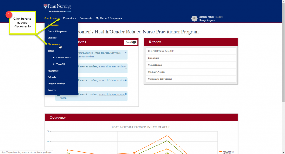Click 'please click here to view' in last notification
This screenshot has width=285, height=154.
point(112,94)
